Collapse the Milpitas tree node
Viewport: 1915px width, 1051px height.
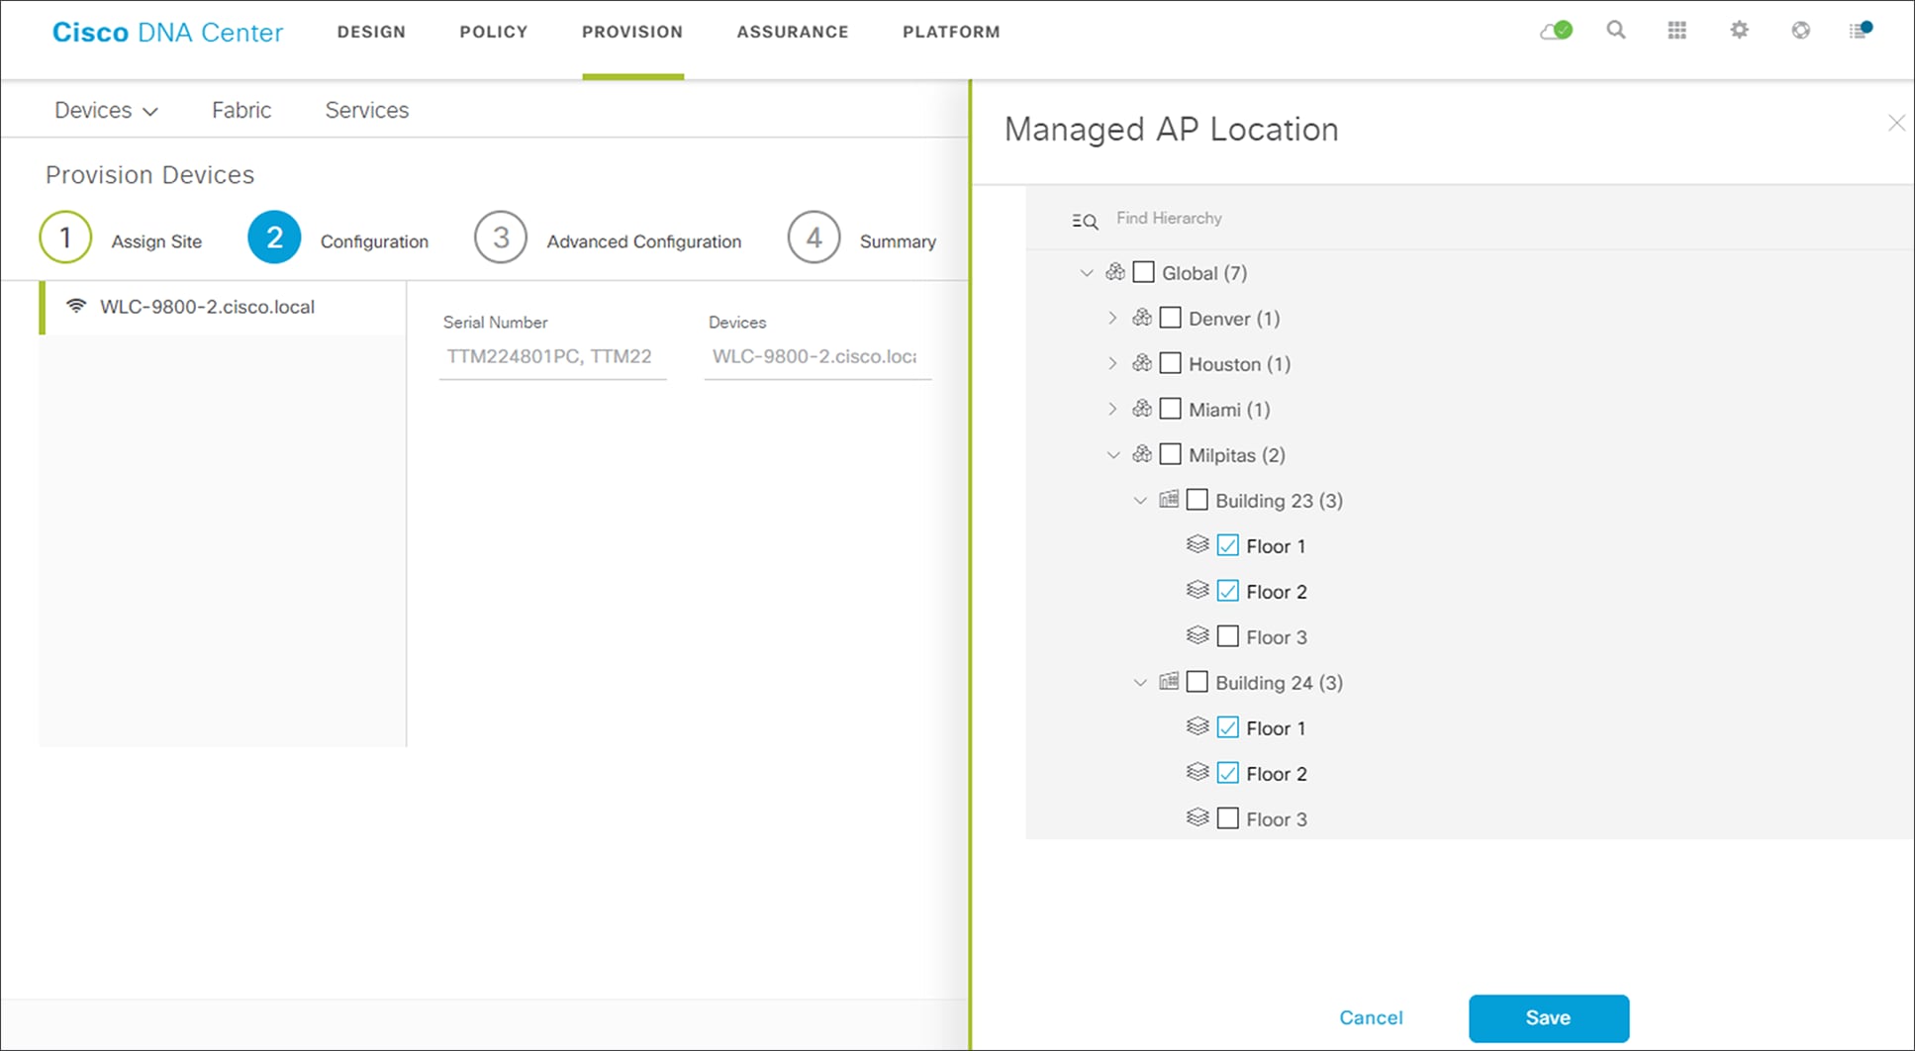(1113, 455)
